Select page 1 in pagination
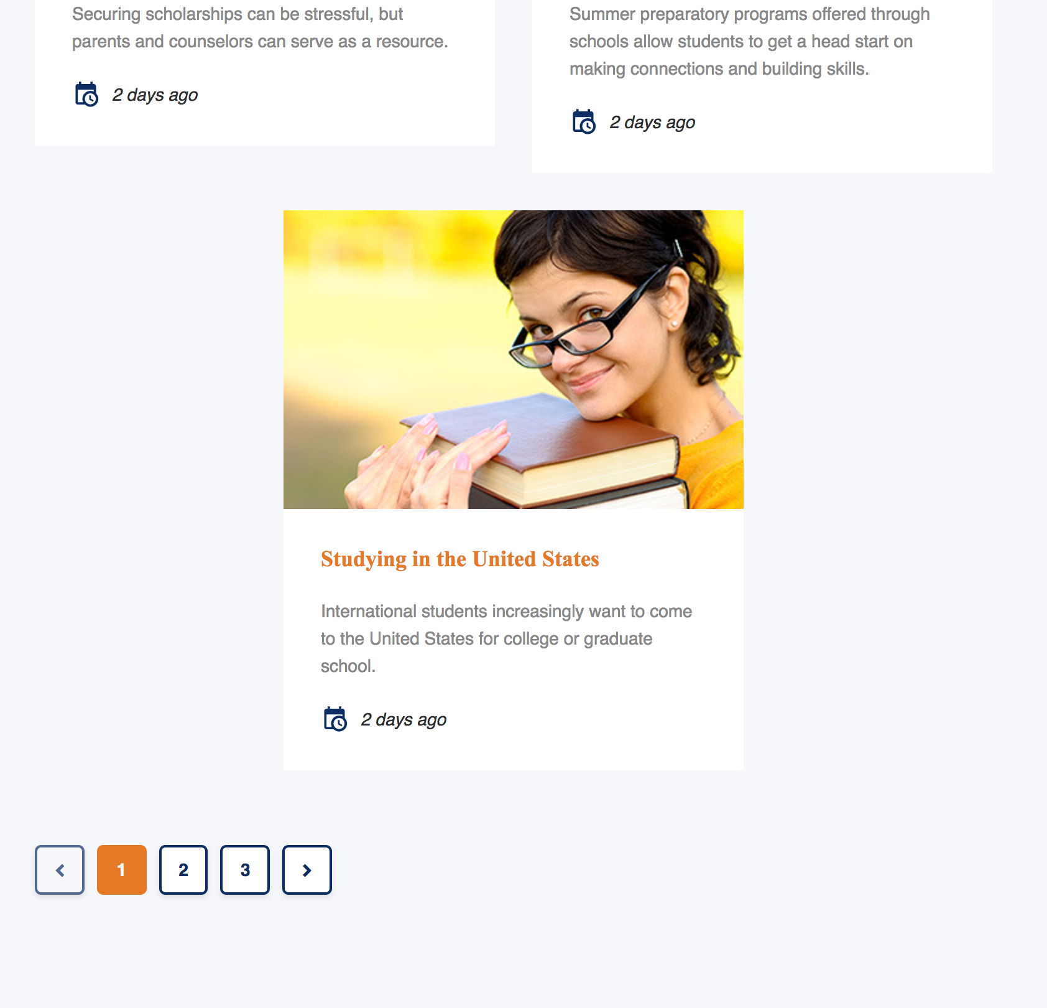The height and width of the screenshot is (1008, 1047). coord(122,870)
